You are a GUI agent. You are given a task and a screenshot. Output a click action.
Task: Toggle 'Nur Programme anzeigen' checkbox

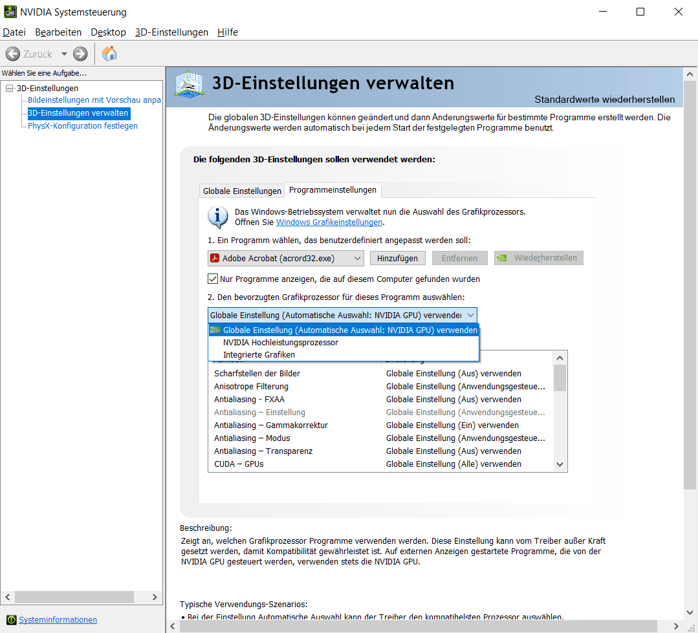(213, 279)
